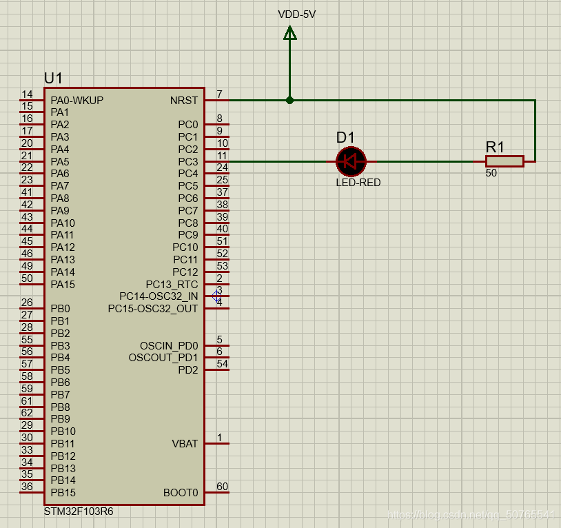
Task: Select the U1 microcontroller body
Action: (125, 296)
